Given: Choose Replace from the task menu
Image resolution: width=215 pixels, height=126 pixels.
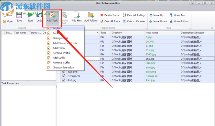Looking at the screenshot, I should click(x=57, y=28).
